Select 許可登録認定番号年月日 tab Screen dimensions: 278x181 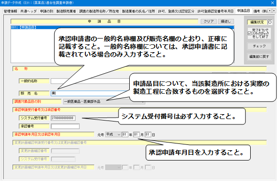point(216,11)
